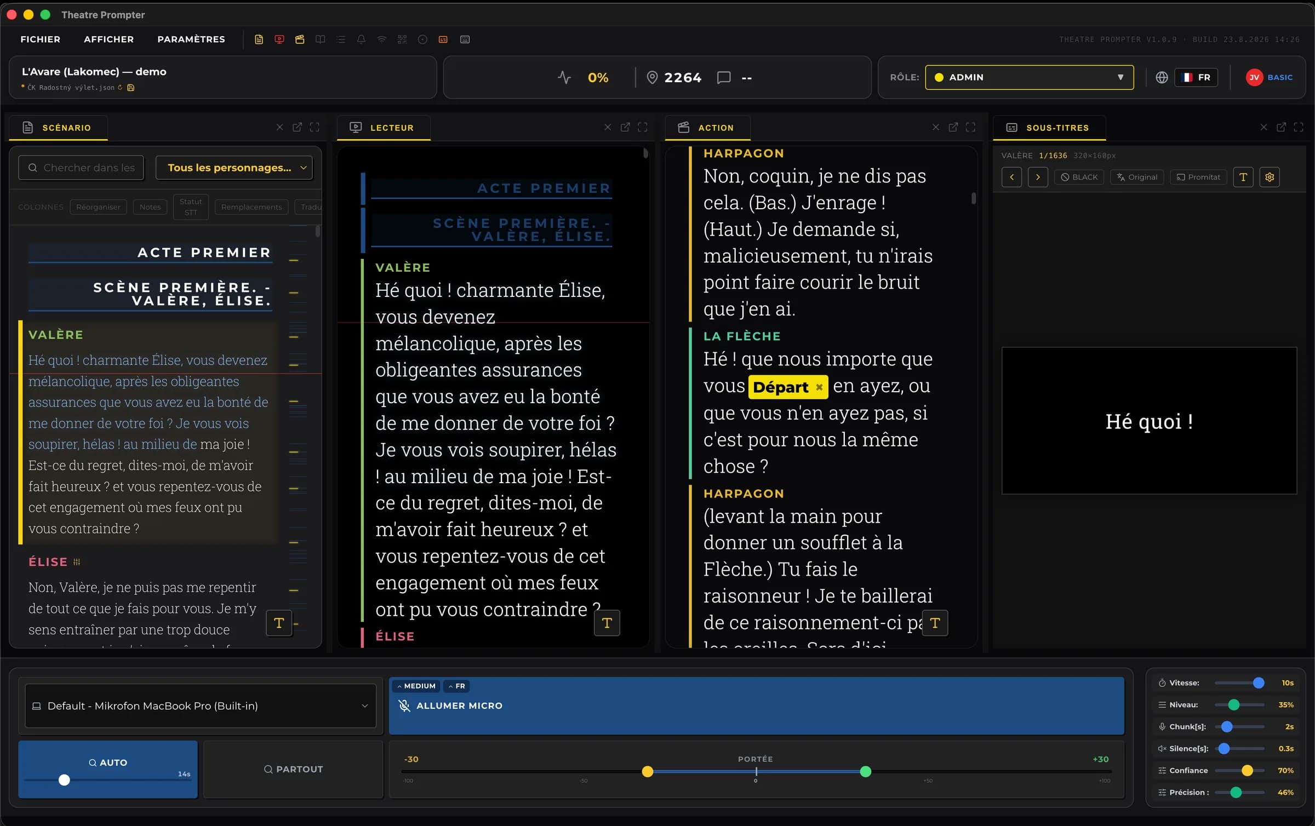Image resolution: width=1315 pixels, height=826 pixels.
Task: Go to previous subtitle with left arrow
Action: tap(1011, 177)
